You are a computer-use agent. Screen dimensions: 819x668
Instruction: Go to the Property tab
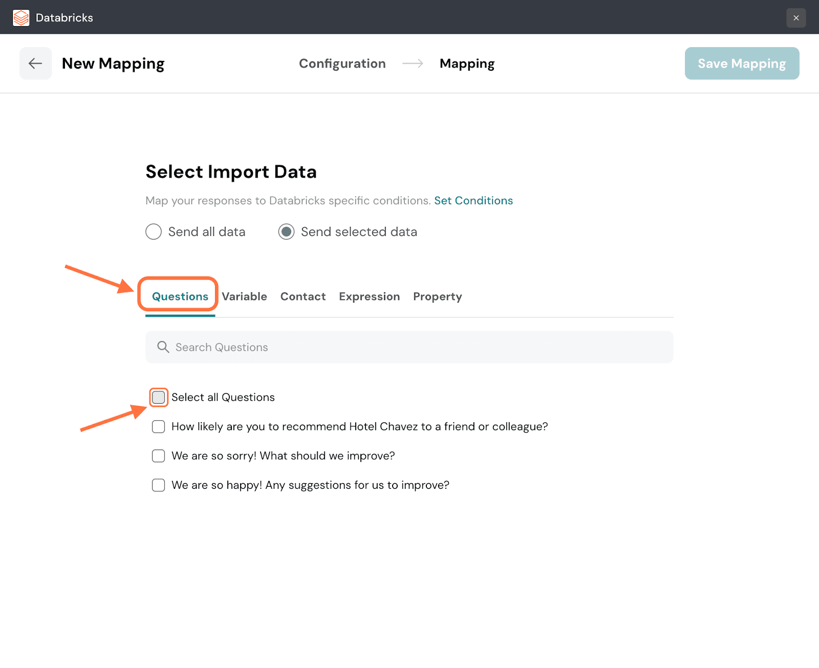[437, 296]
